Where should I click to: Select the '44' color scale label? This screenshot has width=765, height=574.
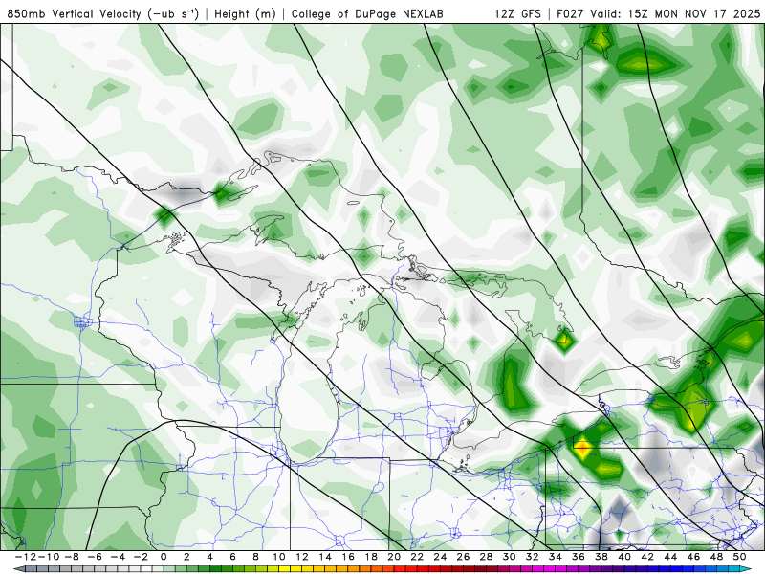click(670, 557)
